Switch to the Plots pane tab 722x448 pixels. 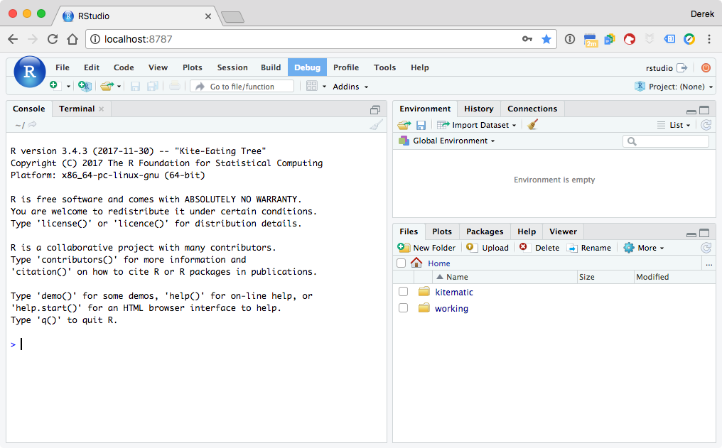[442, 231]
